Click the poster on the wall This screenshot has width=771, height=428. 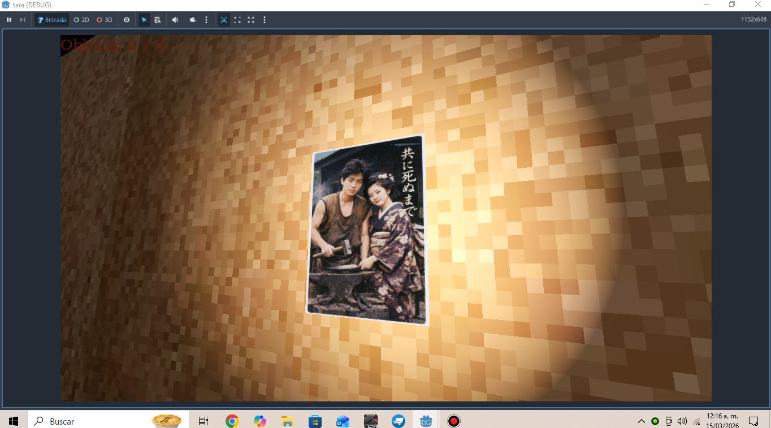pyautogui.click(x=367, y=230)
